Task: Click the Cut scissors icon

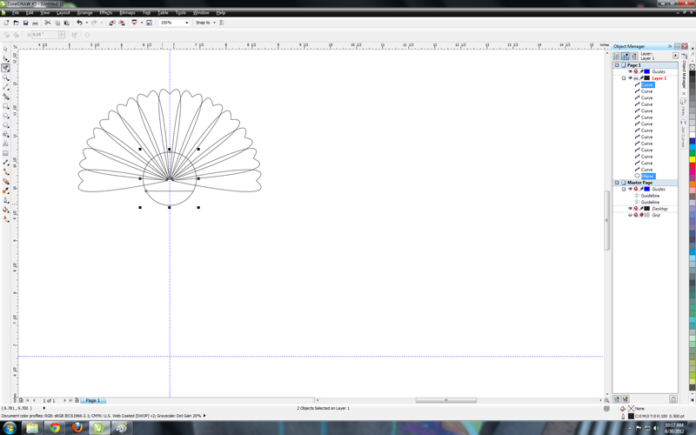Action: click(47, 23)
